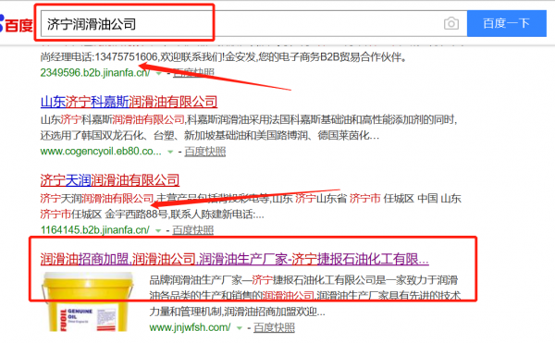555x343 pixels.
Task: Open 润滑油招商加盟 济宁捷报石油化工 result title
Action: pyautogui.click(x=234, y=259)
